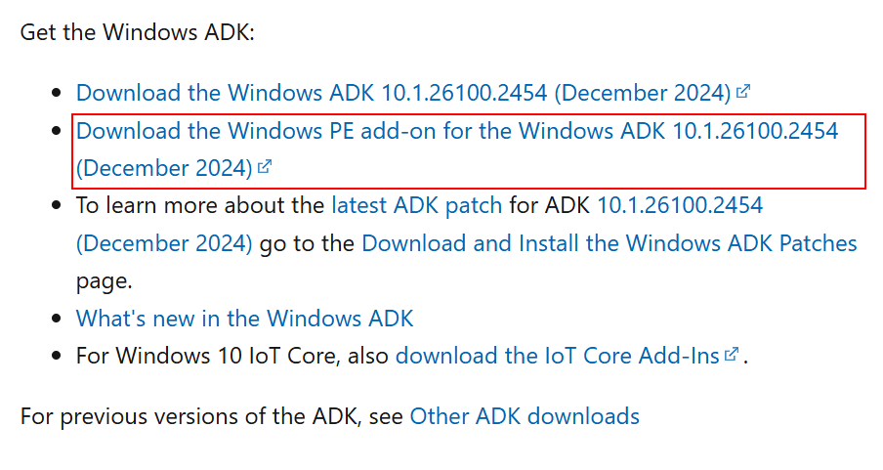
Task: Click the bullet before Windows ADK download link
Action: click(57, 94)
